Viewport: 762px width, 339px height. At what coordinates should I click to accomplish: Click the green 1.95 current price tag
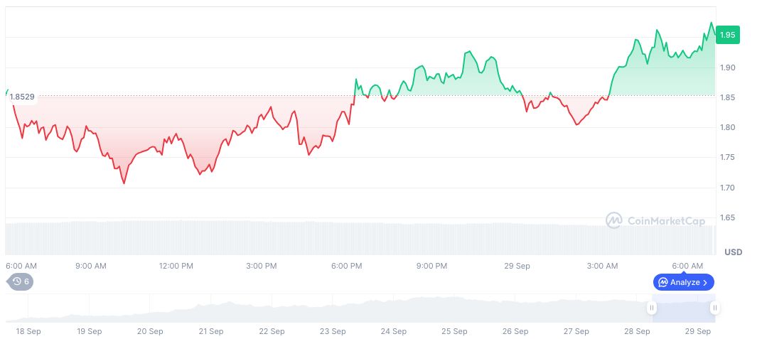click(x=727, y=35)
